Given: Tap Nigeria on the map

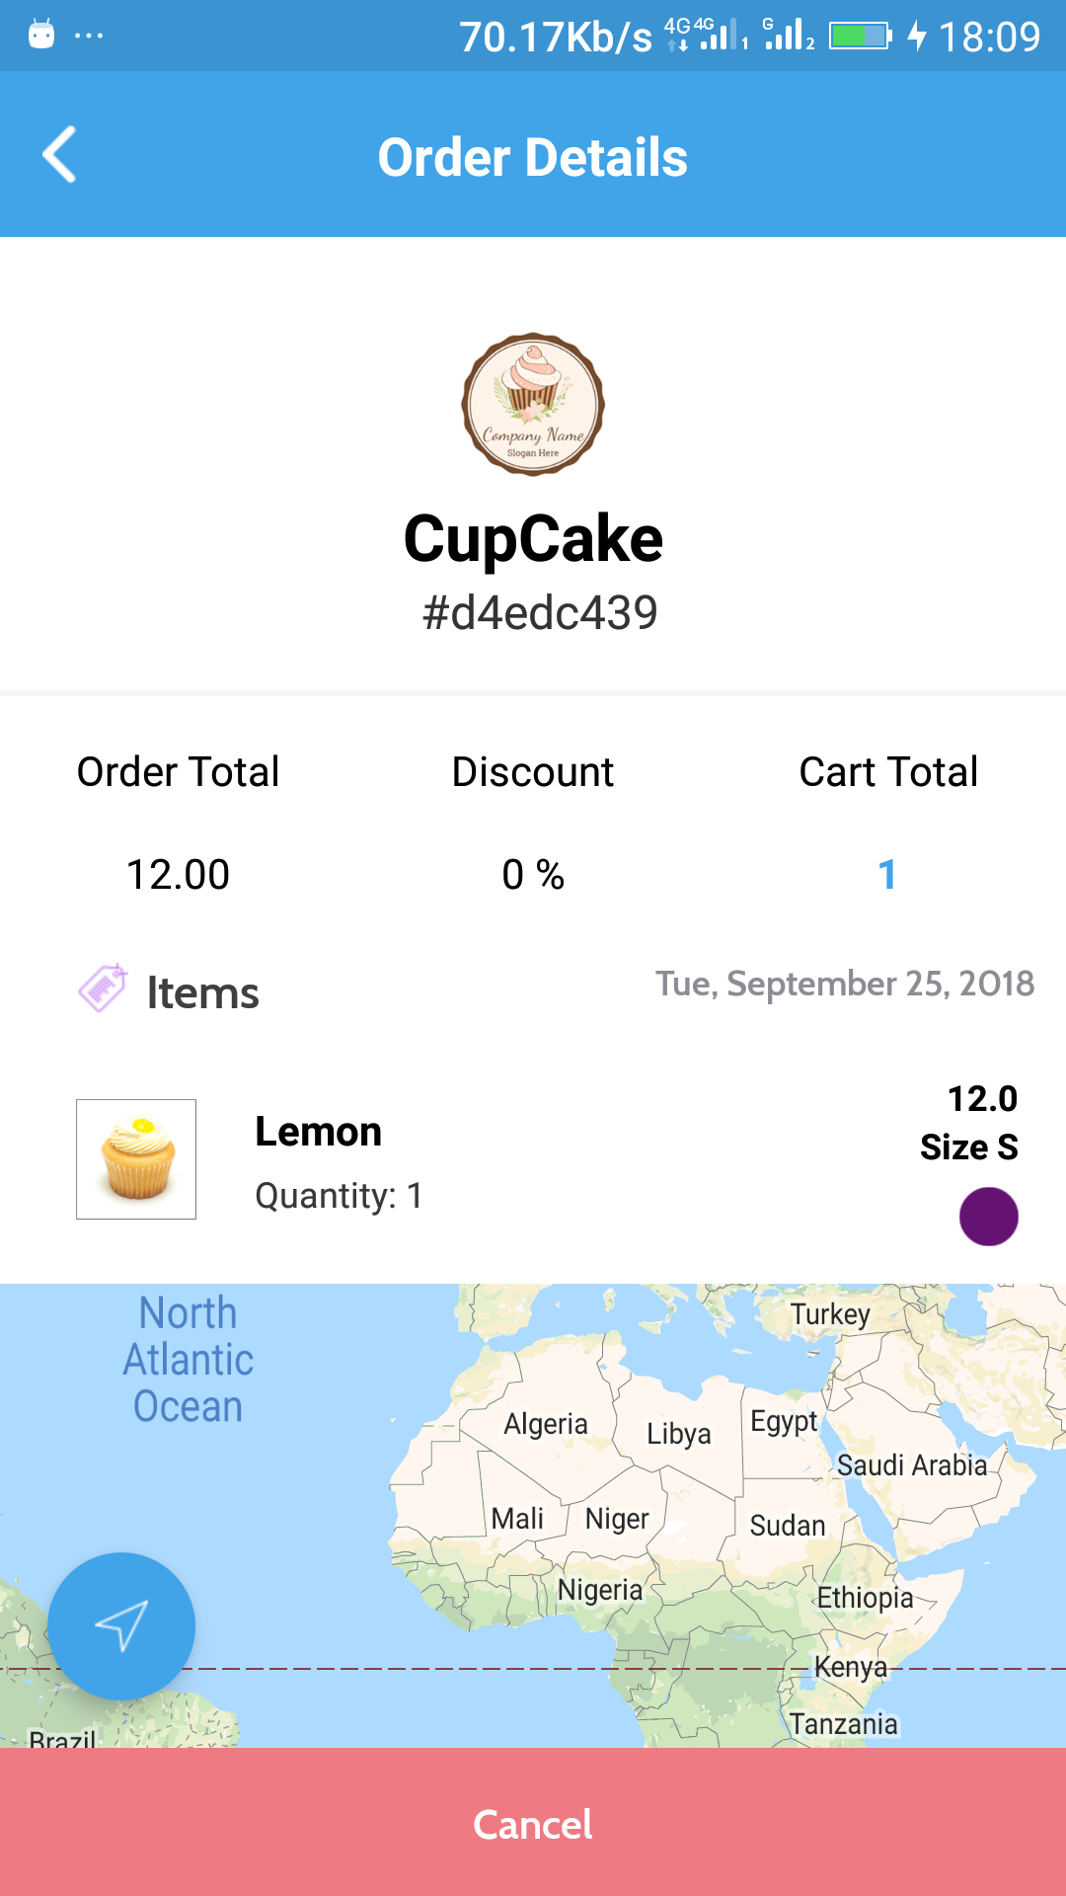Looking at the screenshot, I should pos(599,1590).
